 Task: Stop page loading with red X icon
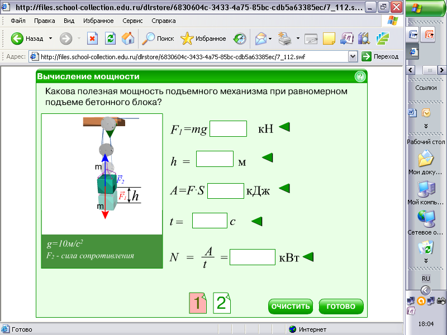(92, 39)
